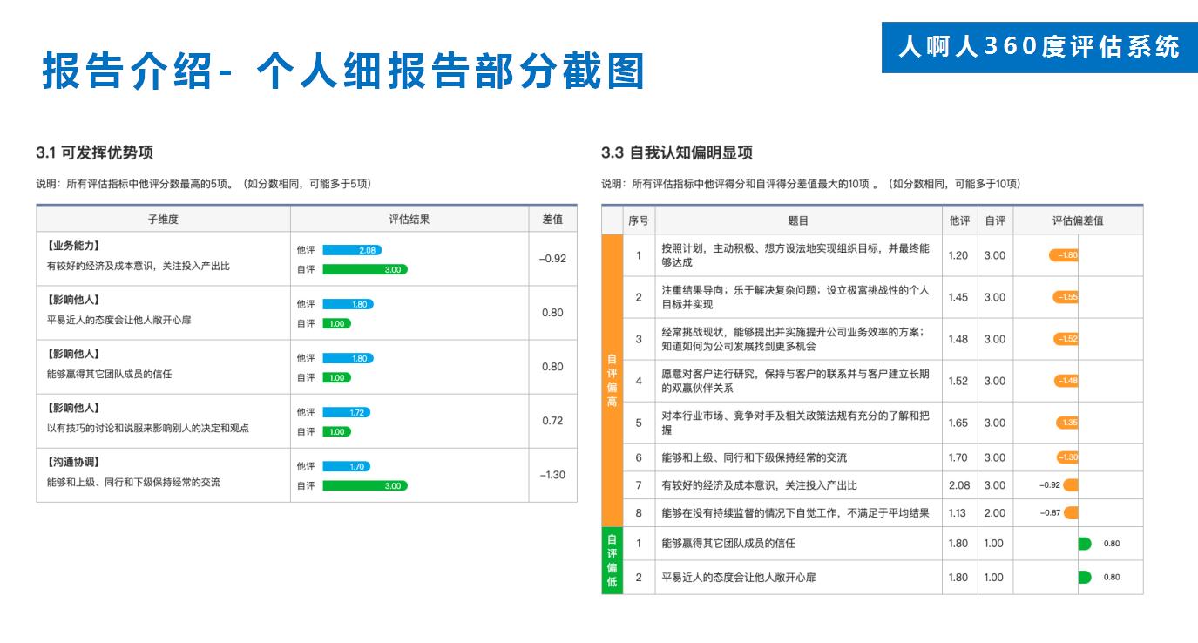Select question 按照计划，主动积极、想方设法地实现组织目标
Viewport: 1198px width, 643px height.
(795, 255)
